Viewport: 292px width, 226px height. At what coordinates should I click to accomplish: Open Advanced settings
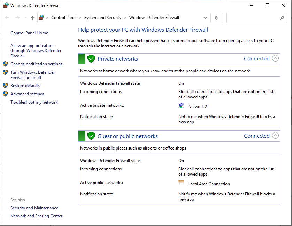tap(28, 94)
